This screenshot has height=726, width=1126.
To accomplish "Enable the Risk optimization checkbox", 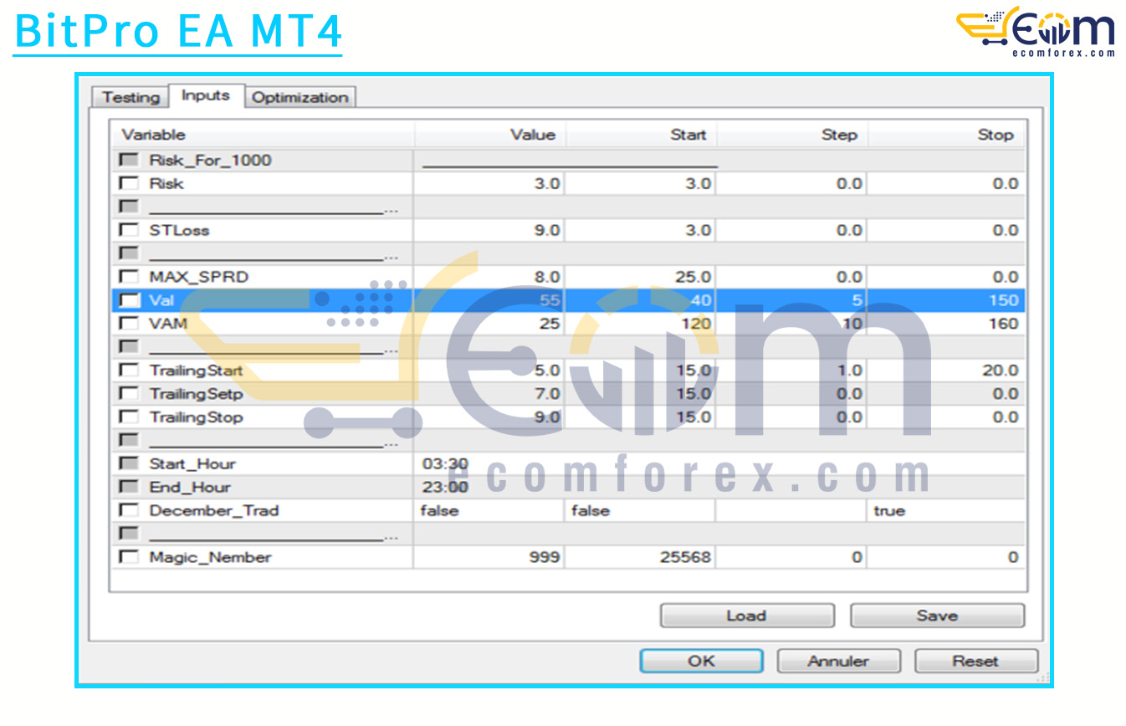I will point(129,184).
